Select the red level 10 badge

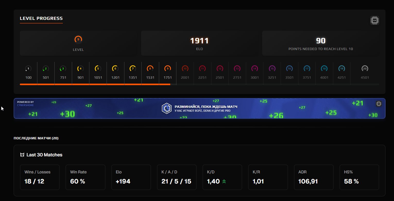[185, 68]
